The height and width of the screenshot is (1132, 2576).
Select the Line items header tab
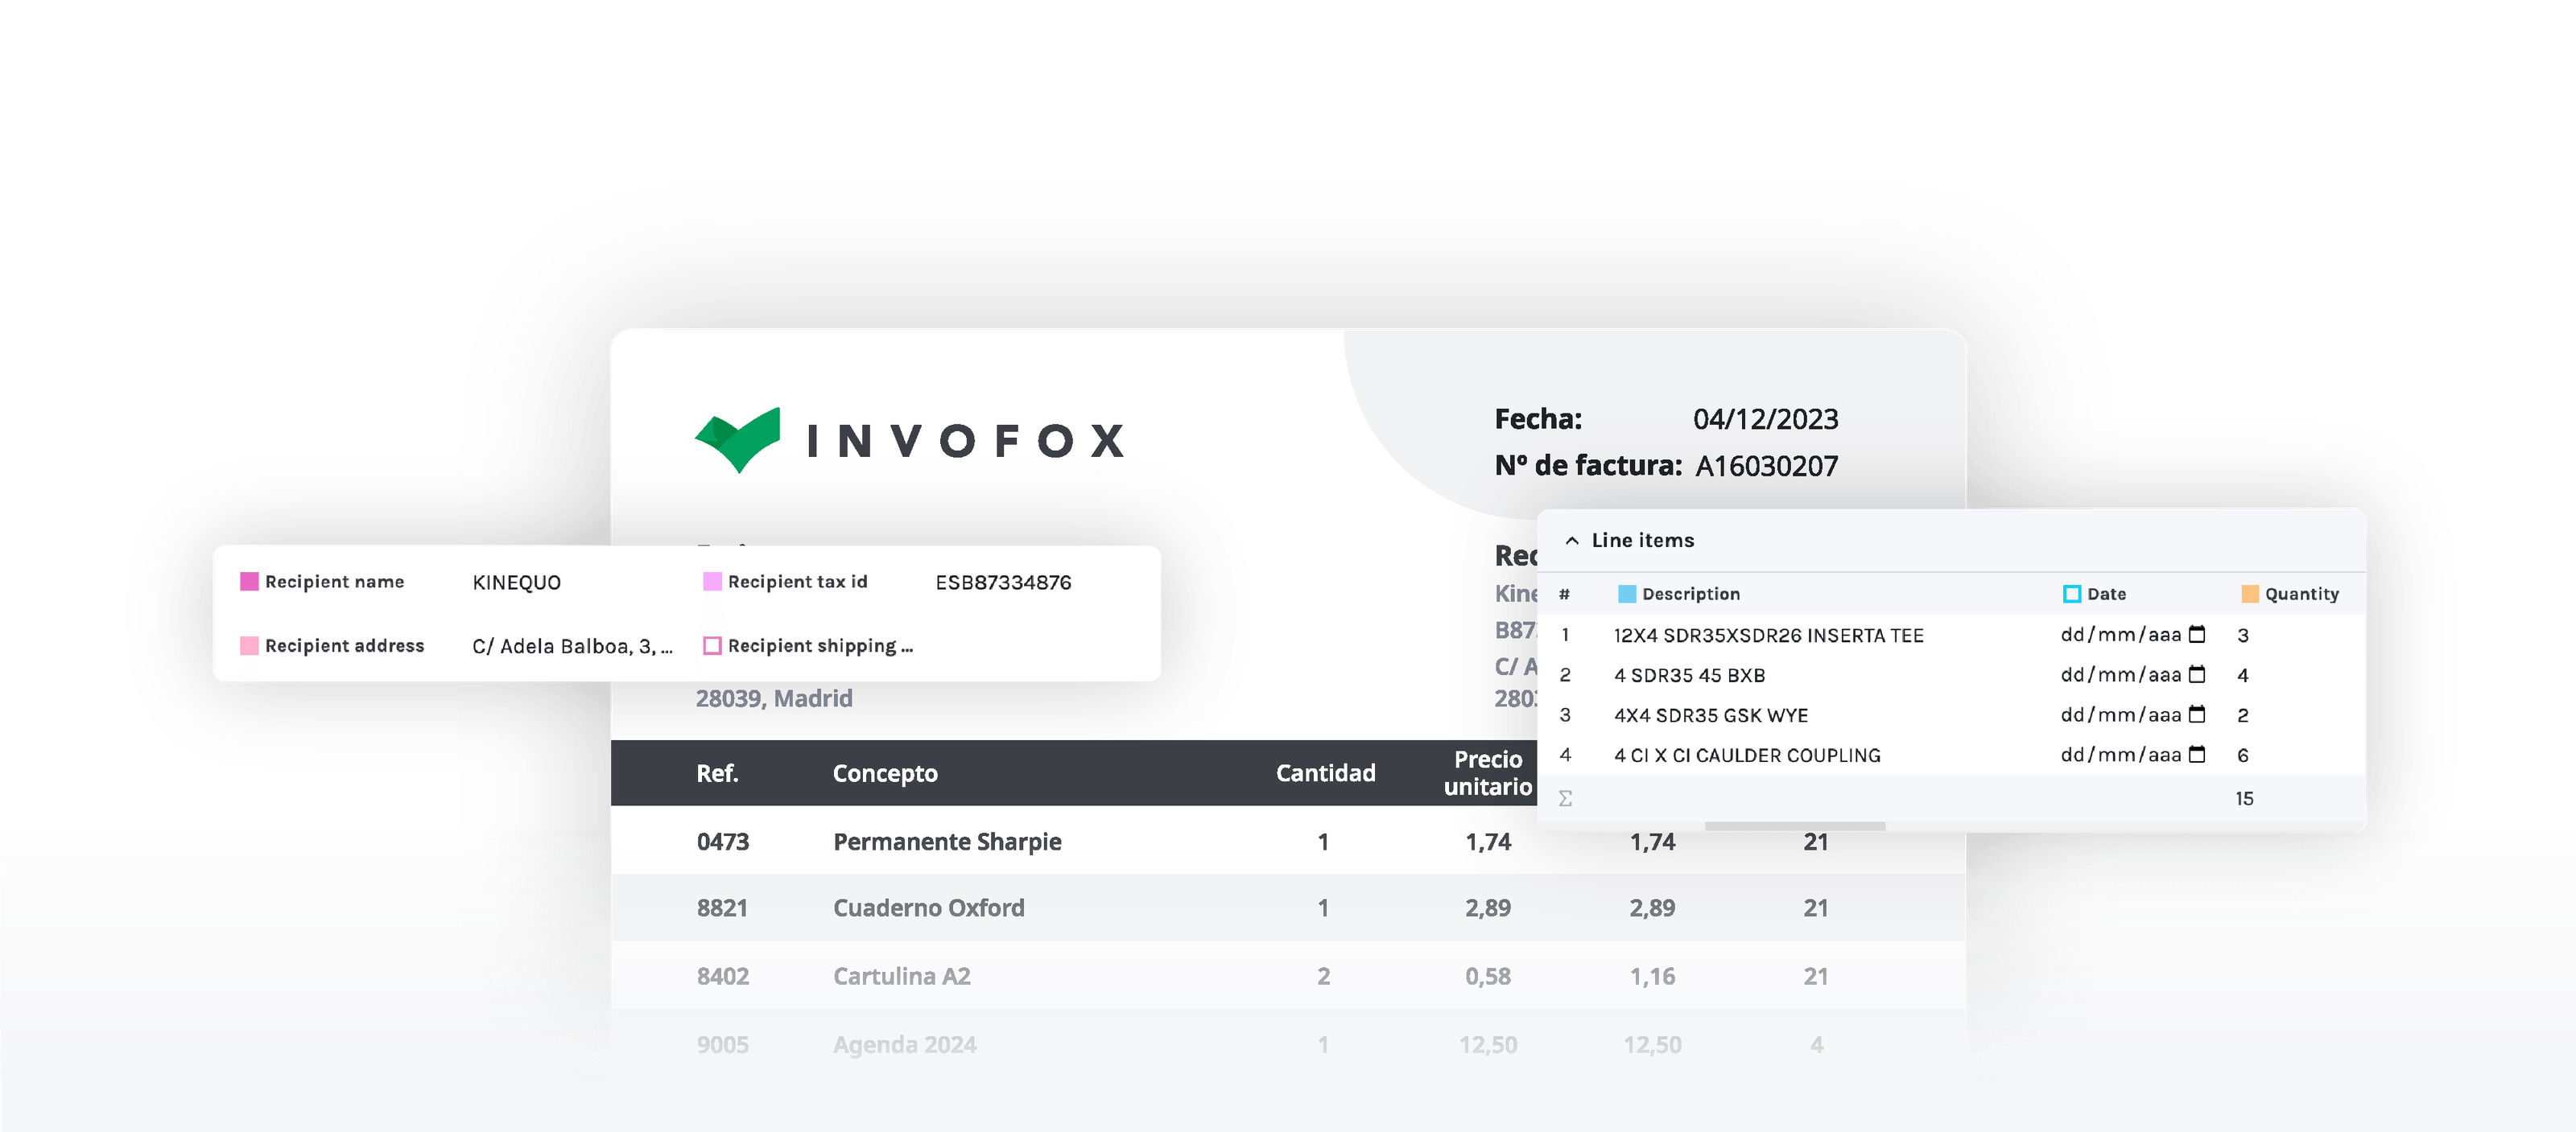coord(1642,540)
